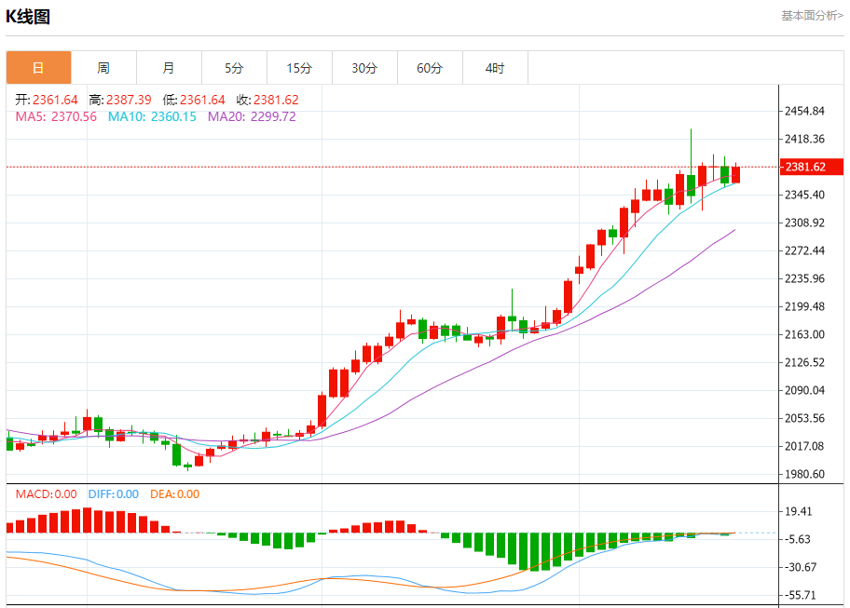Switch to the 15分 interval tab
Viewport: 850px width, 608px height.
tap(299, 68)
